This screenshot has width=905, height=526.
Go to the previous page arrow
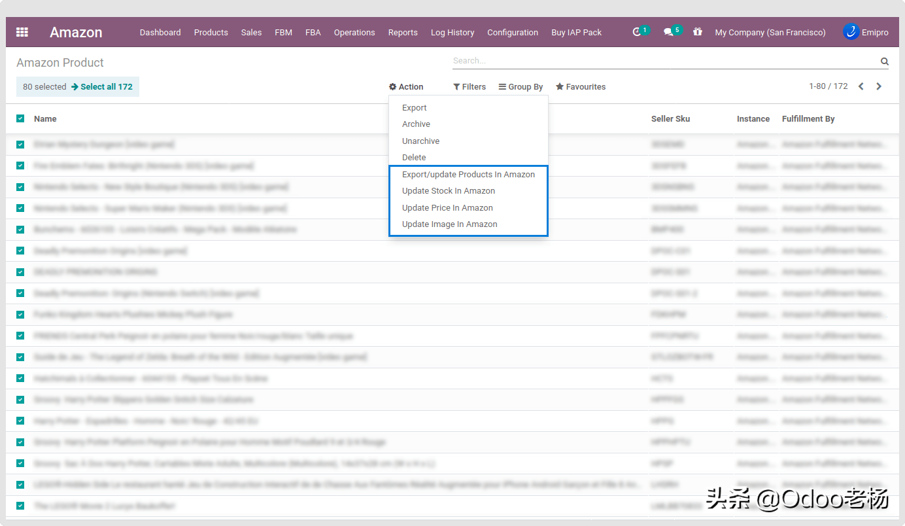coord(861,86)
